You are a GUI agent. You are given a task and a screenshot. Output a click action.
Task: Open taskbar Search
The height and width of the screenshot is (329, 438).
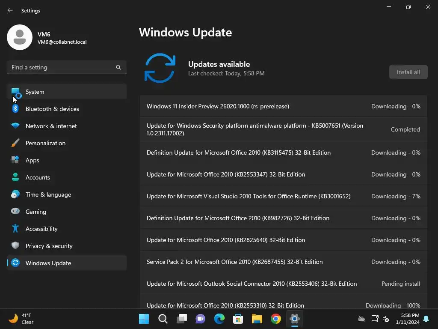pos(163,319)
